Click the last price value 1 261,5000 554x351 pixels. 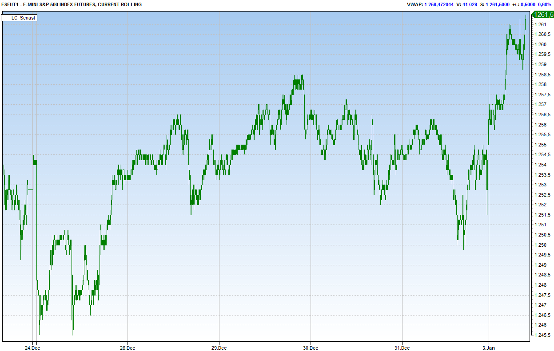[x=507, y=4]
